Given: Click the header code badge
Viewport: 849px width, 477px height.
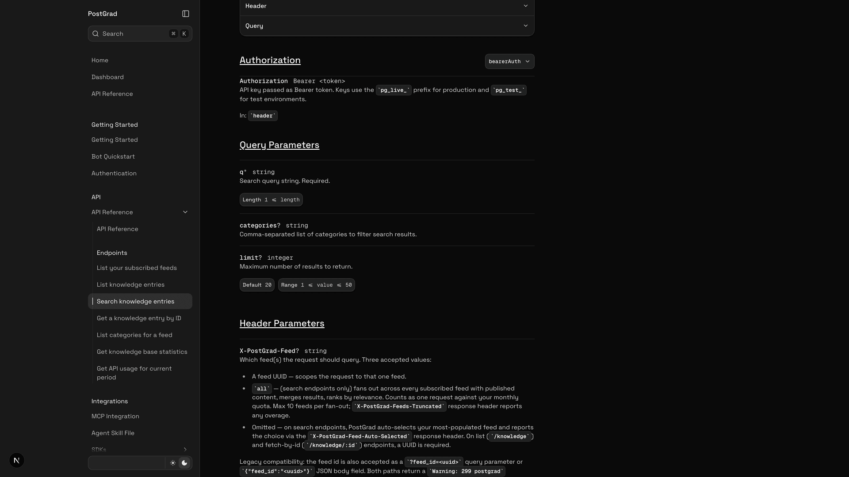Looking at the screenshot, I should (263, 116).
